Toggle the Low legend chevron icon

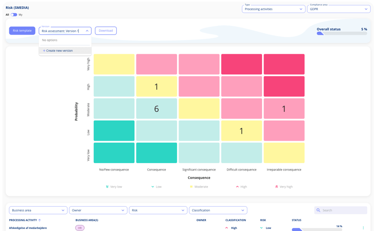click(x=153, y=187)
